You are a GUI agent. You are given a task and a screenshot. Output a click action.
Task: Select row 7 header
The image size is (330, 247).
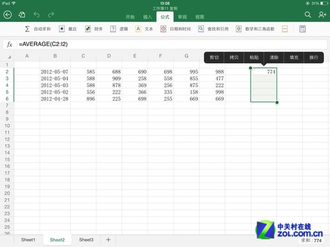click(7, 105)
